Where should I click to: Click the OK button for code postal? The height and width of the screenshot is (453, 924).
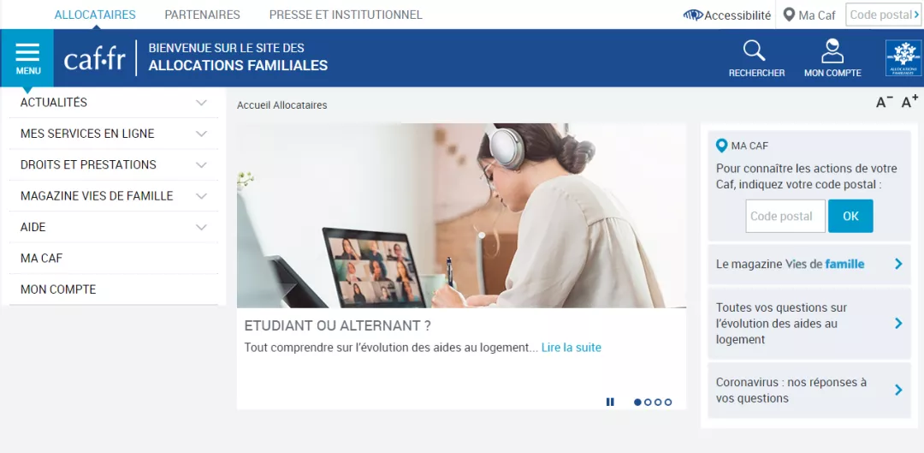[850, 216]
